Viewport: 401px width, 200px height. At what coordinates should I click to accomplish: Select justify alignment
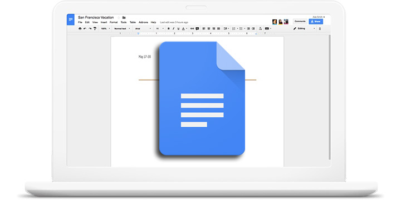click(x=218, y=28)
